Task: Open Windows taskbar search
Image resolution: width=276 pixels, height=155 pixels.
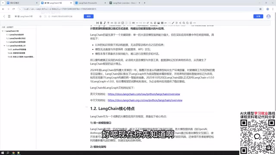Action: pyautogui.click(x=8, y=153)
